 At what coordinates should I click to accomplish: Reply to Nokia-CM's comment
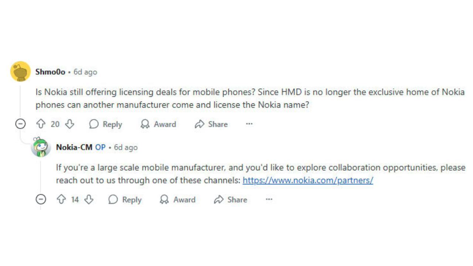tap(125, 199)
